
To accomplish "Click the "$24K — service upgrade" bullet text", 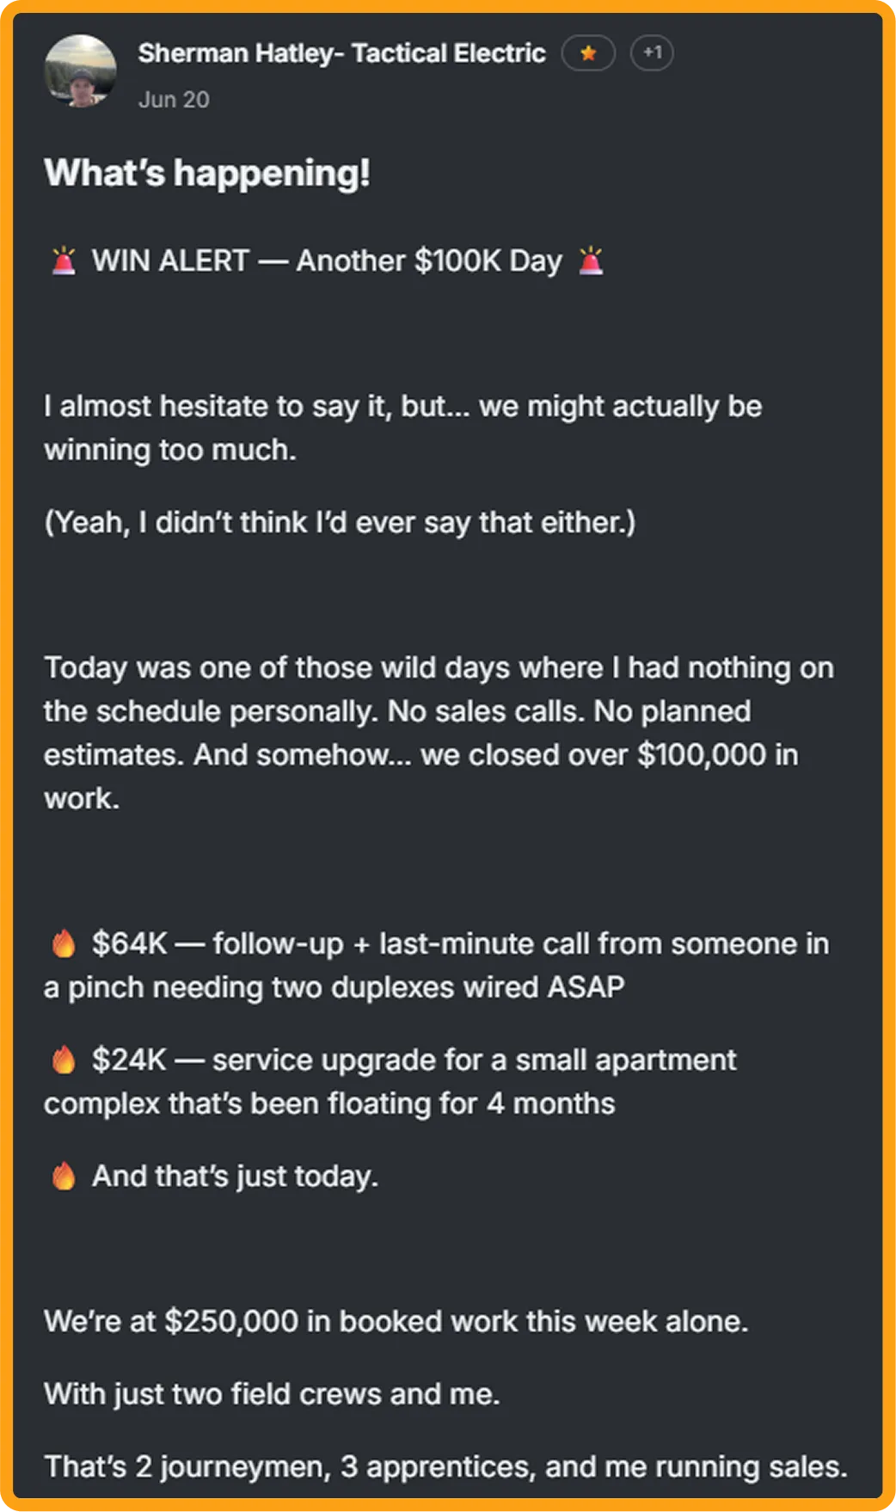I will (x=390, y=1081).
